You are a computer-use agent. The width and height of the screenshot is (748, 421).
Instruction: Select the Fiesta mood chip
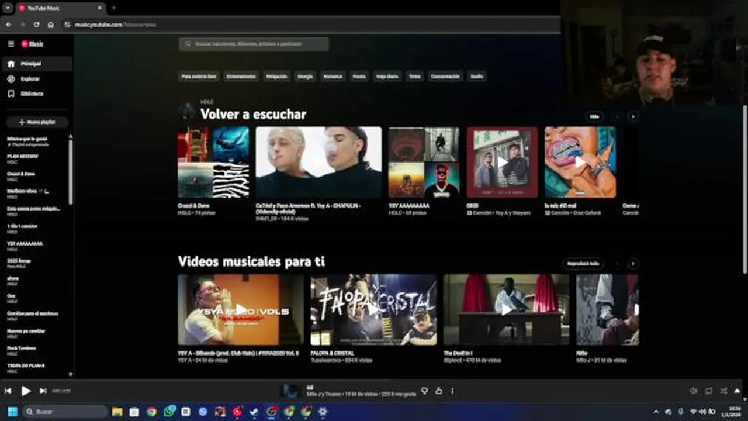(359, 77)
